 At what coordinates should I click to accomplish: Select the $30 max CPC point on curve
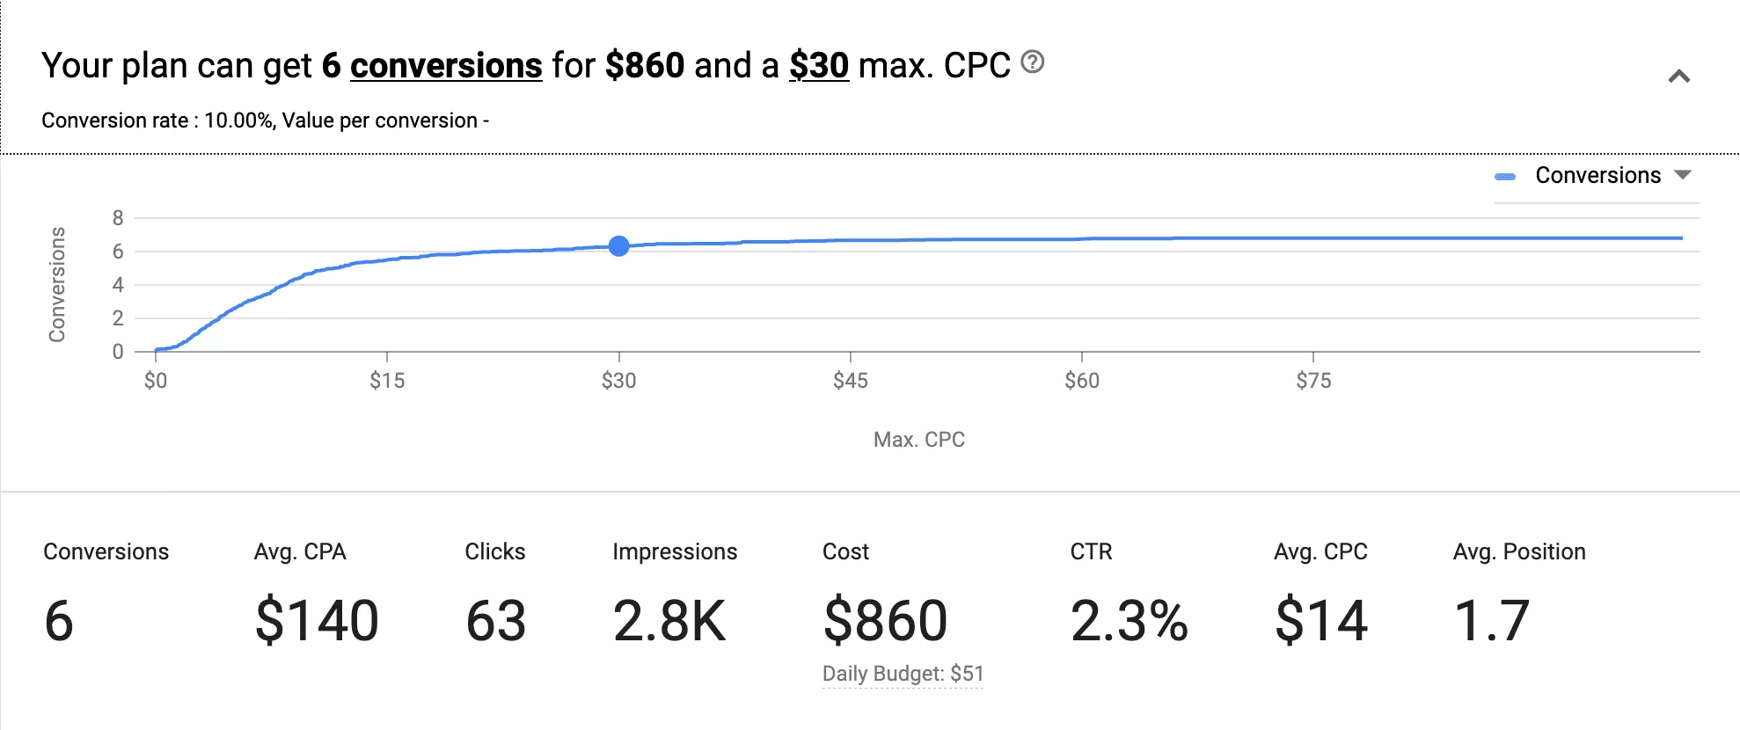(619, 245)
